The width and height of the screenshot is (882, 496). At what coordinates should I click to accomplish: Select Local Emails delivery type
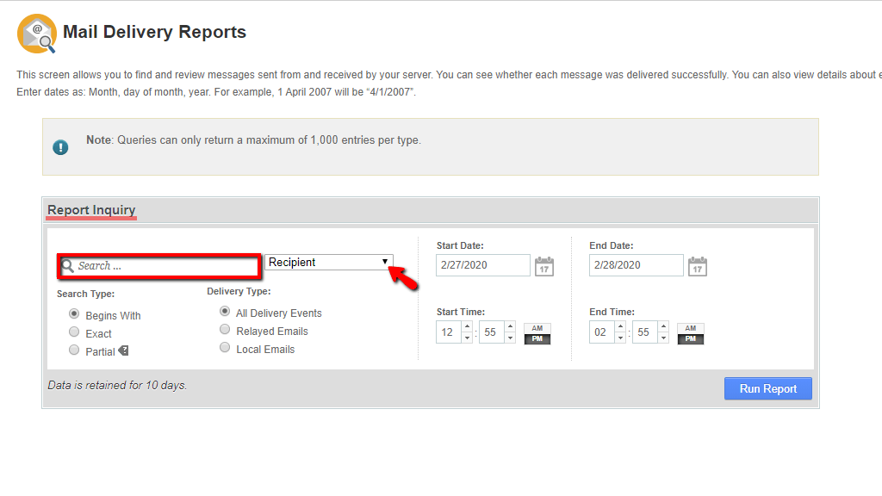coord(225,347)
